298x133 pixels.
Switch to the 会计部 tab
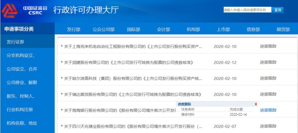click(x=163, y=29)
